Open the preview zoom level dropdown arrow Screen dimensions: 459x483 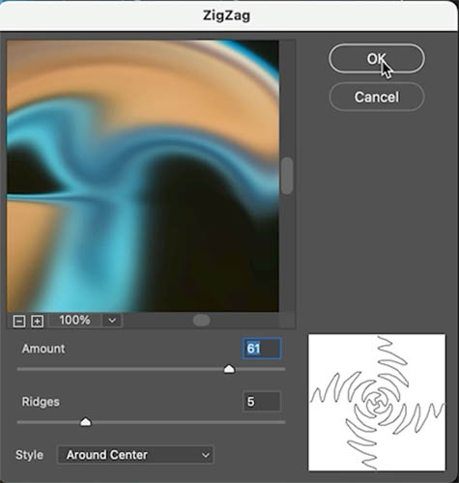[112, 321]
